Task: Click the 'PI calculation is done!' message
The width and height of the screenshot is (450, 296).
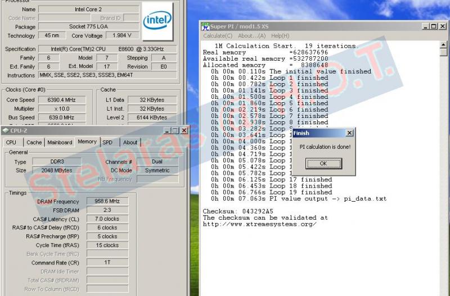Action: [325, 147]
